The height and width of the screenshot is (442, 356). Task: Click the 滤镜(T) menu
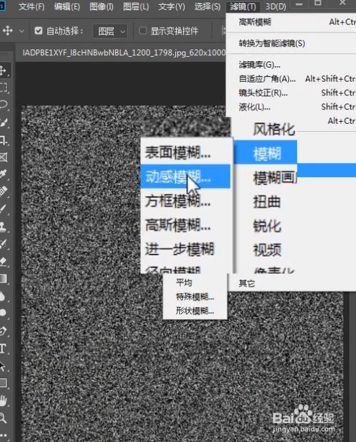(243, 7)
